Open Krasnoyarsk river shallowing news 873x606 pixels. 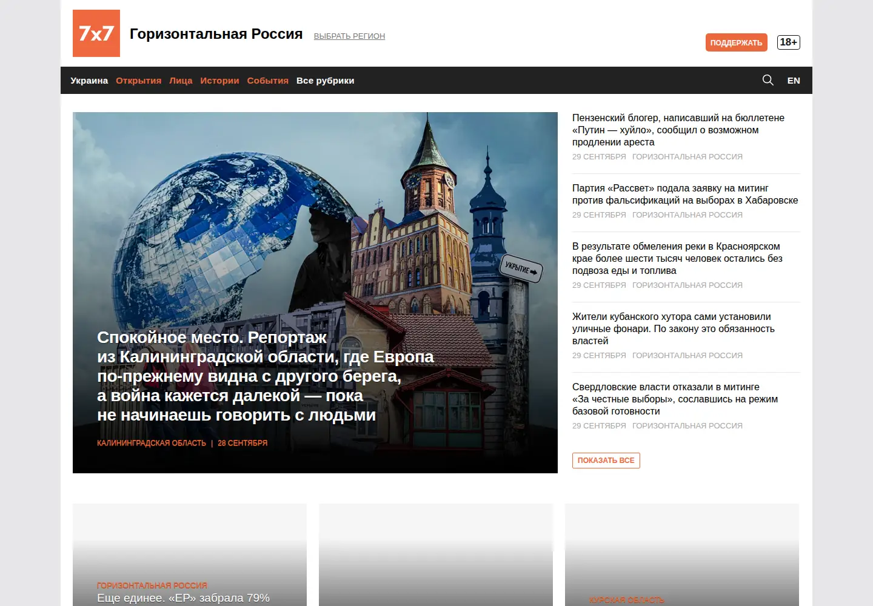pos(677,258)
